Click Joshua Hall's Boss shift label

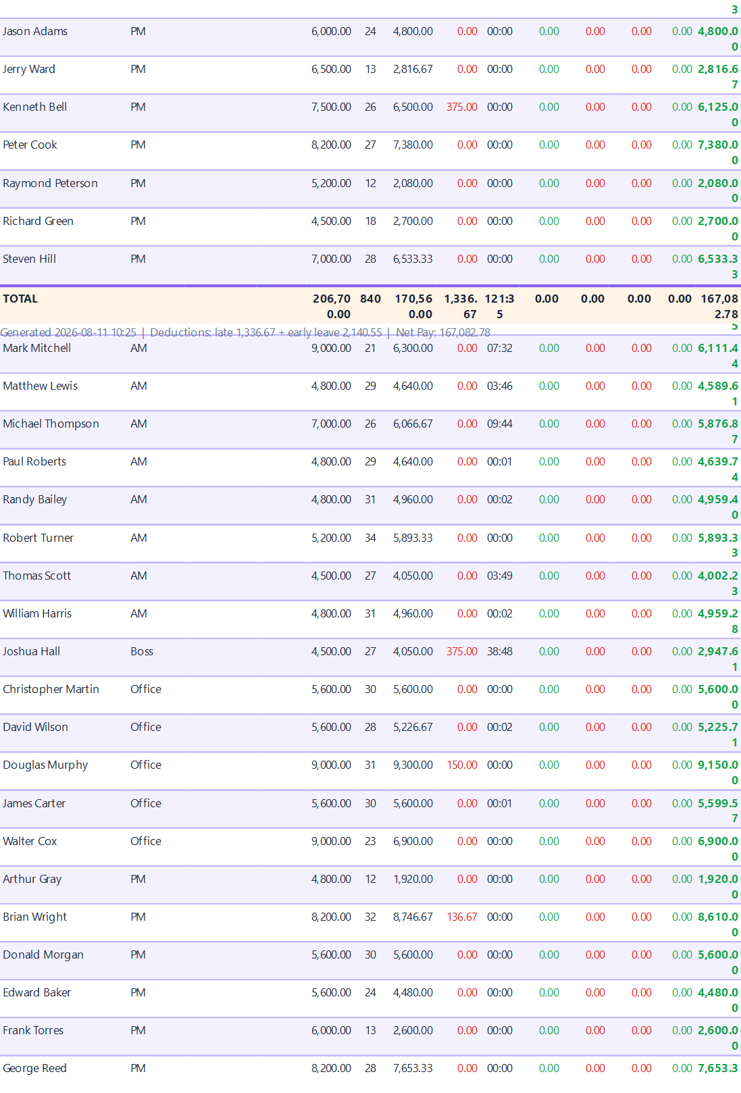tap(142, 651)
